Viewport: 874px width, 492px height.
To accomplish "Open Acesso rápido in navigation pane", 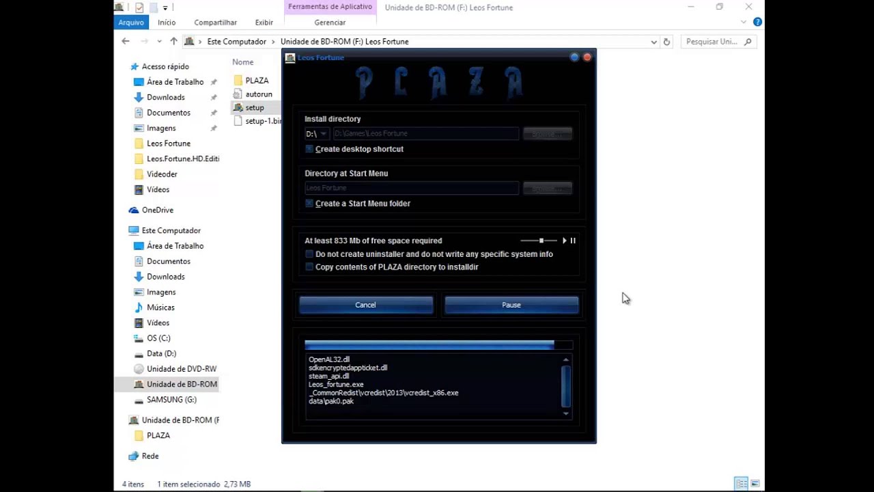I will [x=165, y=66].
